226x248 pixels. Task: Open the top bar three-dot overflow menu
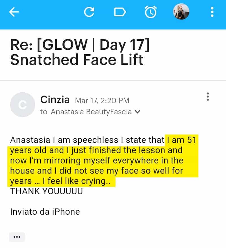pyautogui.click(x=212, y=12)
